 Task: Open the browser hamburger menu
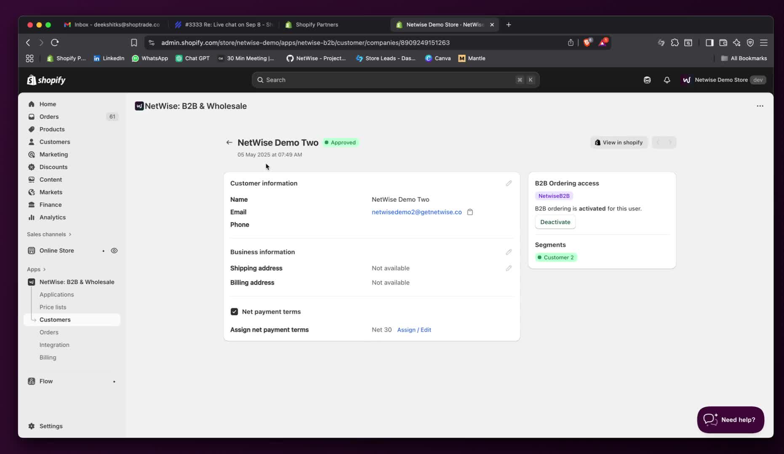(x=764, y=42)
